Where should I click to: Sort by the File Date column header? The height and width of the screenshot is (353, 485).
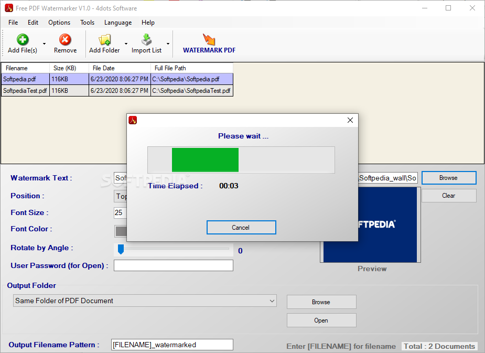pos(120,68)
